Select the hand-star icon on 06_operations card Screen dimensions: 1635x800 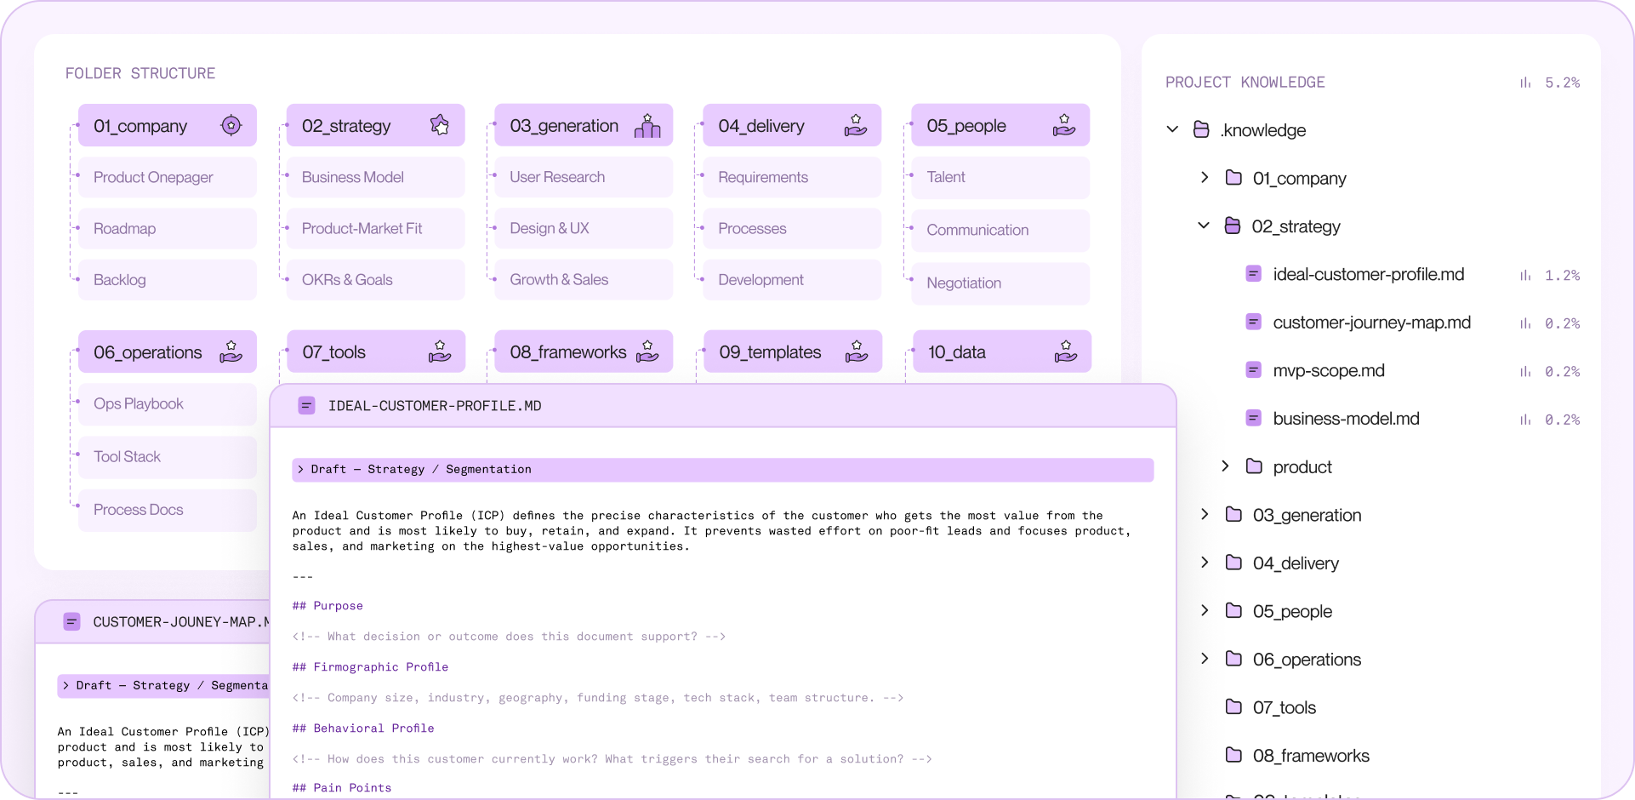231,351
